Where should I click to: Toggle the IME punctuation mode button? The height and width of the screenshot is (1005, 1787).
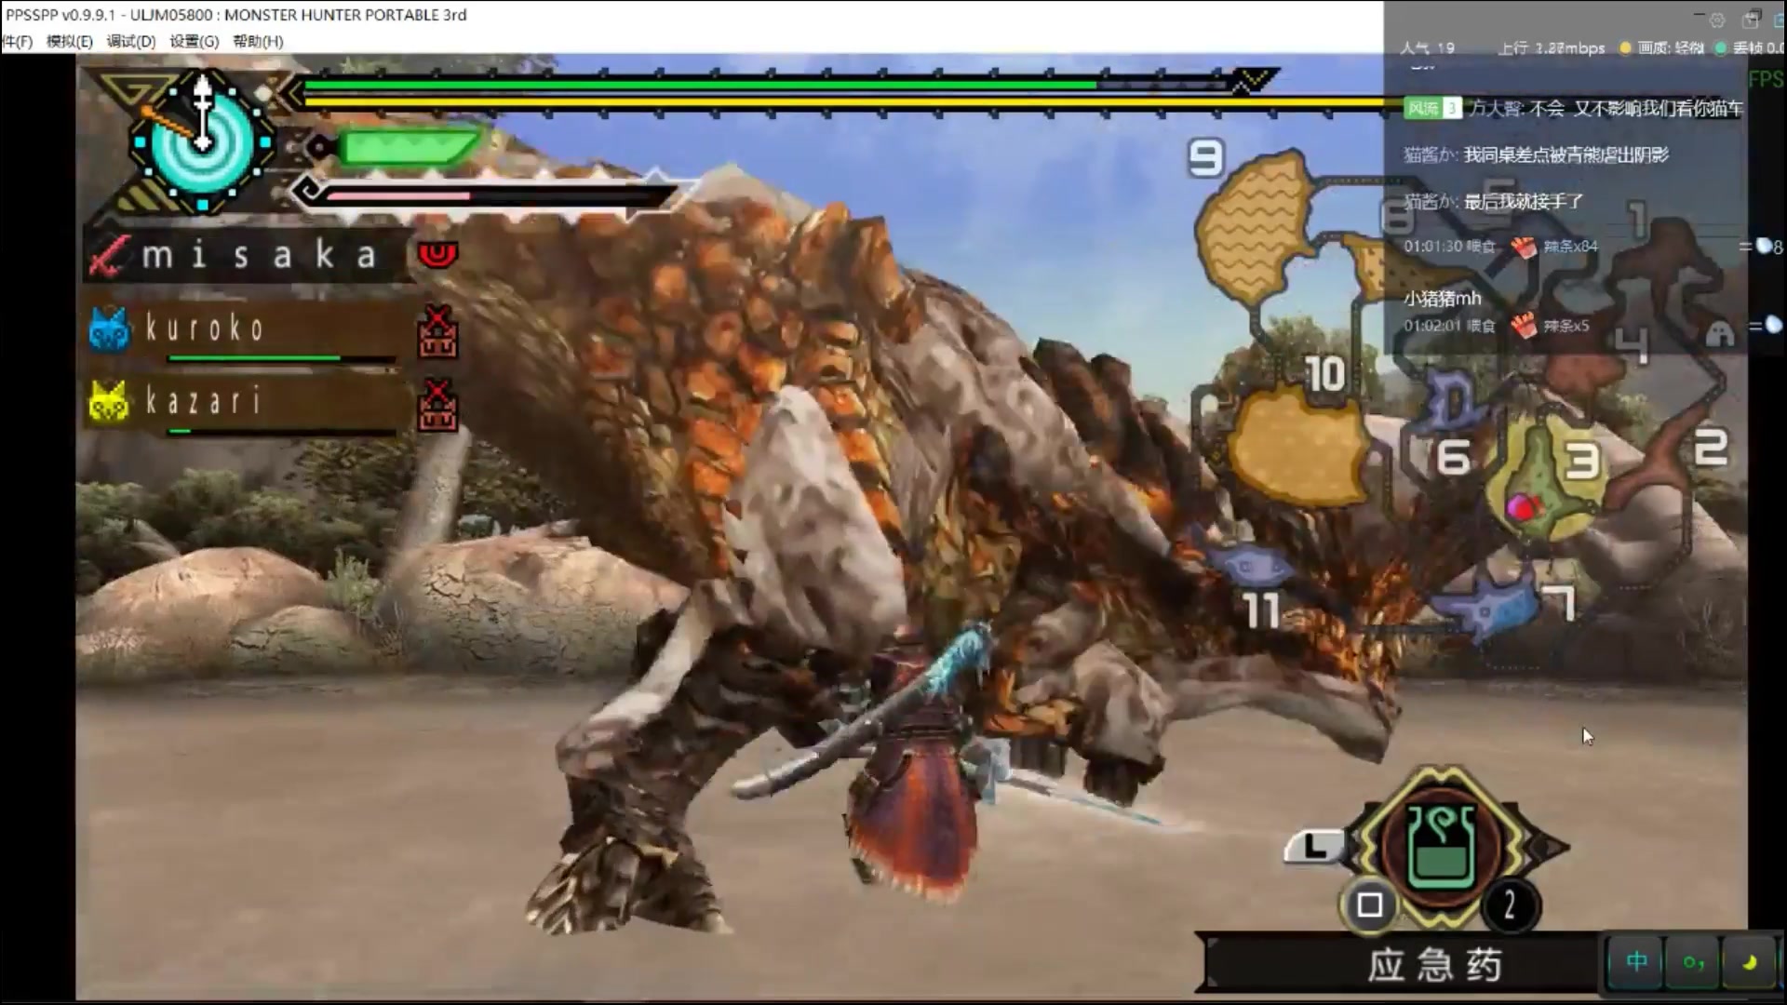1693,961
